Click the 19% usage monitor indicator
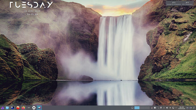196x110 pixels. (191, 108)
